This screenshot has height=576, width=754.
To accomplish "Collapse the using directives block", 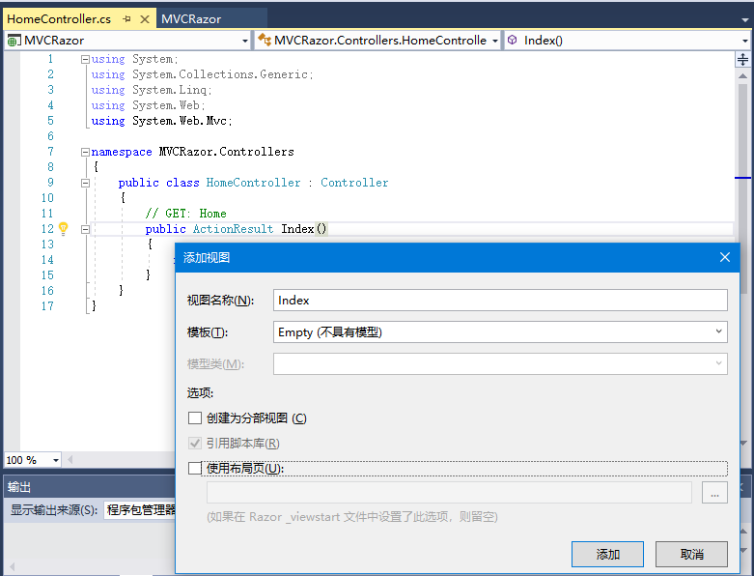I will point(85,59).
